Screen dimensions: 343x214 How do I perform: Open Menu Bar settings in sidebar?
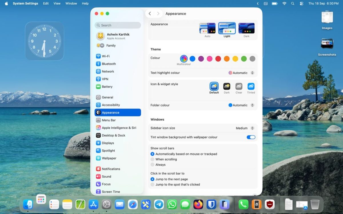(118, 120)
